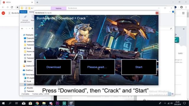Click the Start button in crack window
The height and width of the screenshot is (106, 189).
tap(139, 67)
